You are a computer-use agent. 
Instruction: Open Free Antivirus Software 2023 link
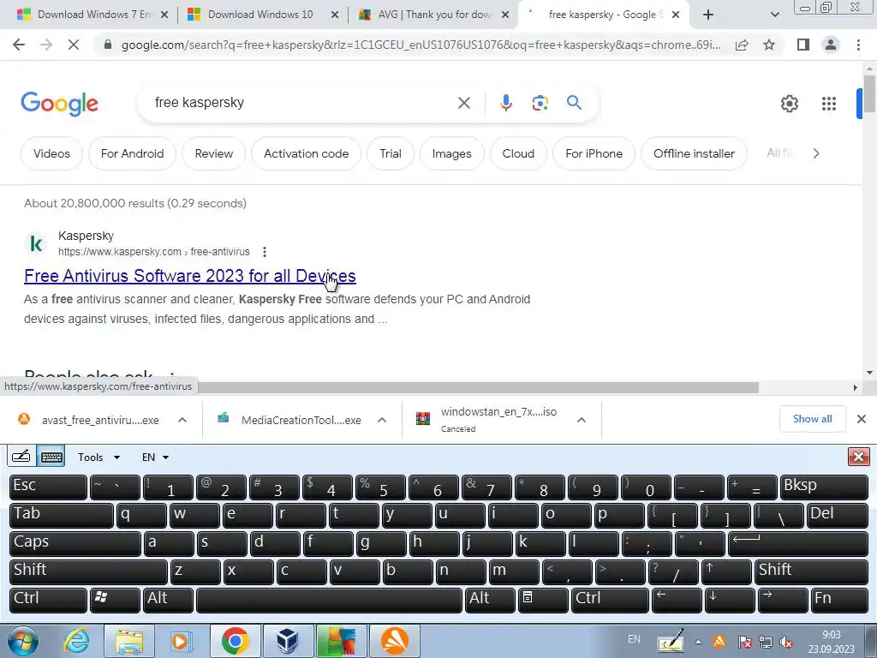pyautogui.click(x=190, y=276)
